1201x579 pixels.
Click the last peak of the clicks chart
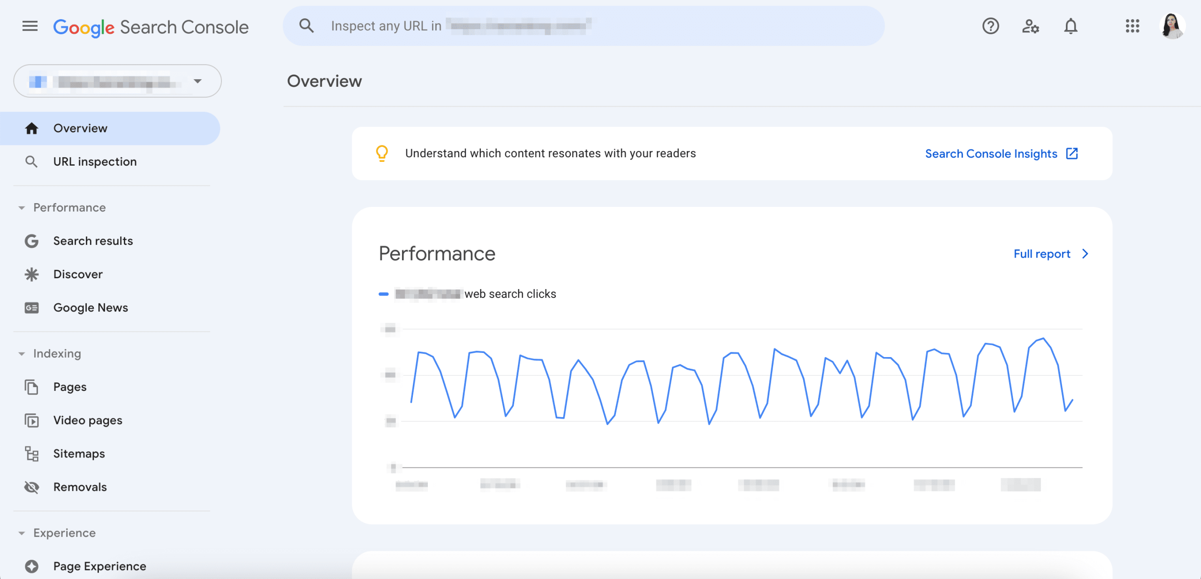click(x=1043, y=338)
